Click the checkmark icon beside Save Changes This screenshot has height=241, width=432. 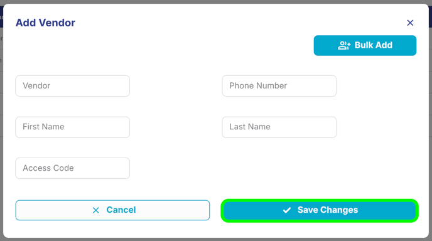point(287,210)
